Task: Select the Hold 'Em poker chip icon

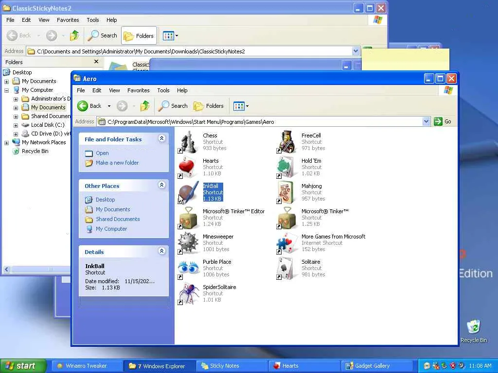Action: pyautogui.click(x=287, y=168)
